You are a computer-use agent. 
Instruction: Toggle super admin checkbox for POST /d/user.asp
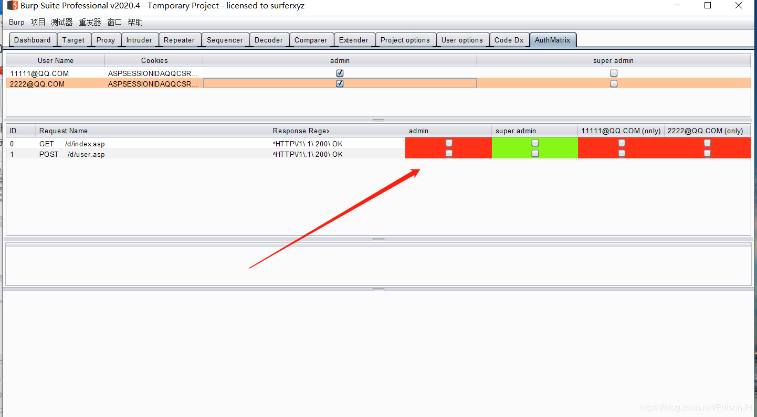pyautogui.click(x=534, y=153)
